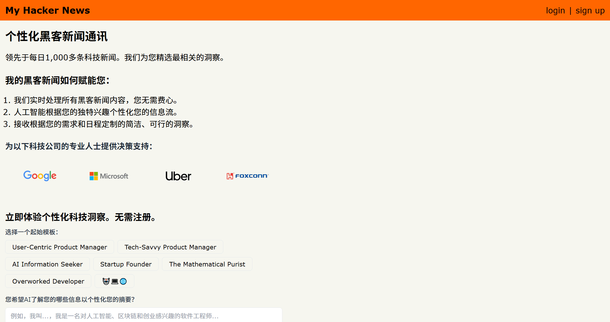Click the Google logo
Viewport: 610px width, 322px height.
click(x=40, y=176)
